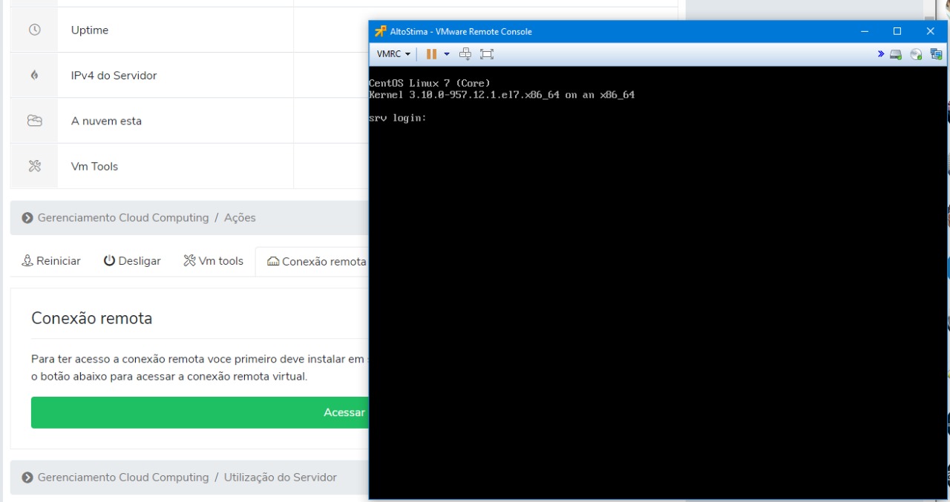Click the green Acessar button
This screenshot has height=502, width=950.
[x=200, y=412]
